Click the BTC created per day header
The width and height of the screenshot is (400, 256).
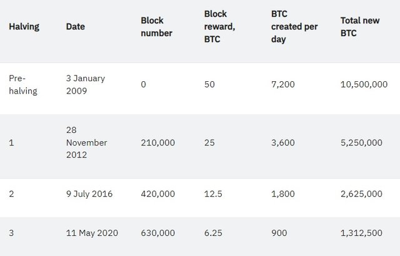294,26
